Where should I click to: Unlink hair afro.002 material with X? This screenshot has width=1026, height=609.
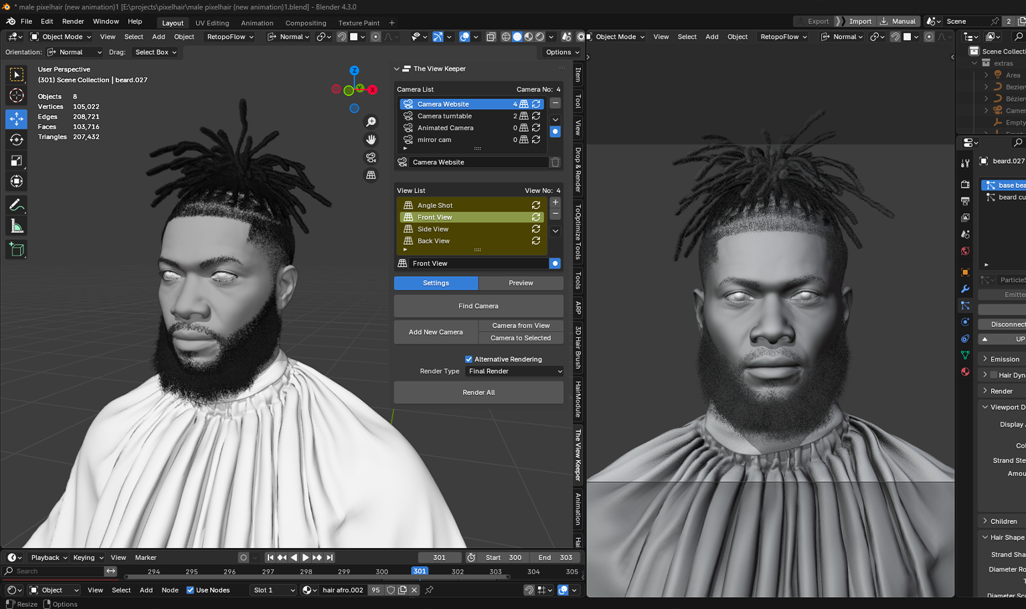414,590
